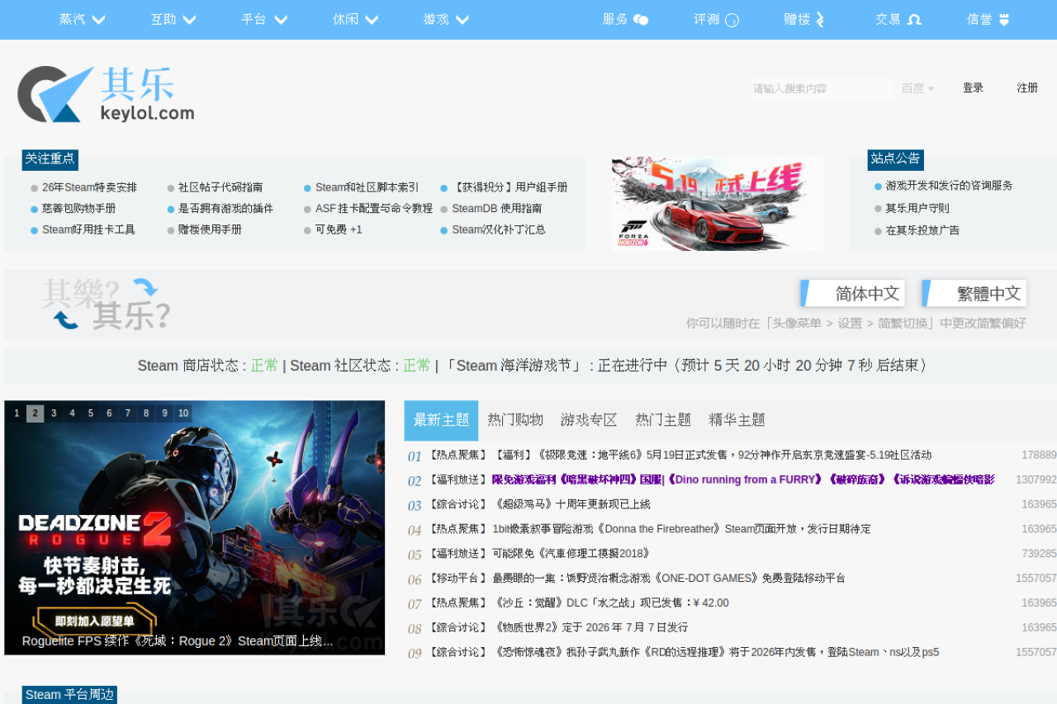Open 是否拥有游戏的插件 link
1057x704 pixels.
225,209
